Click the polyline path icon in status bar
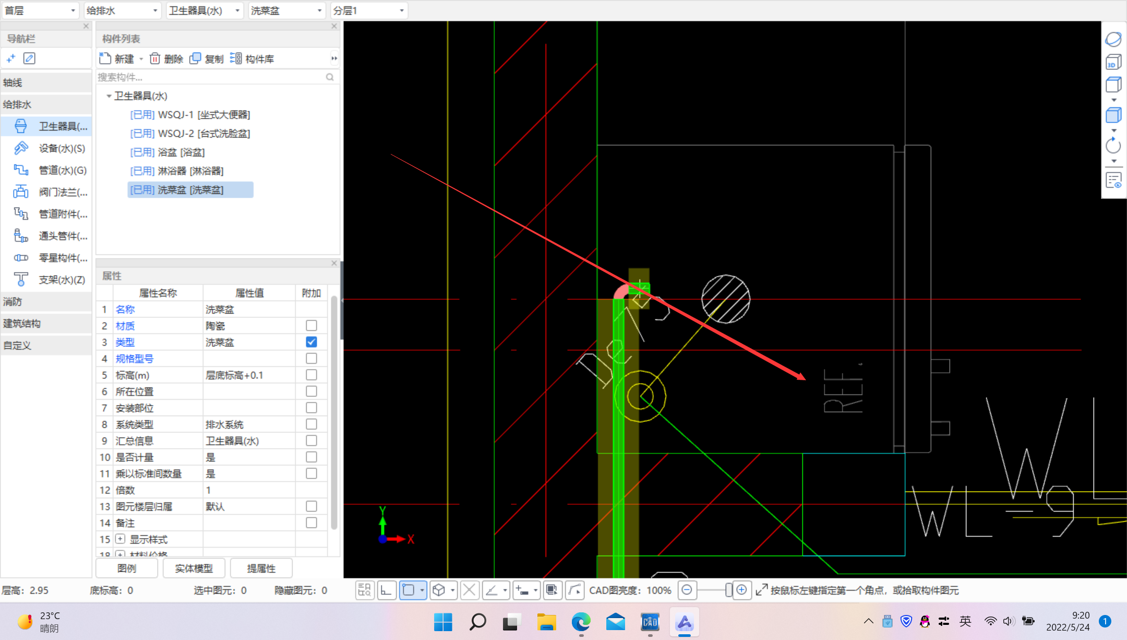1127x640 pixels. tap(574, 590)
